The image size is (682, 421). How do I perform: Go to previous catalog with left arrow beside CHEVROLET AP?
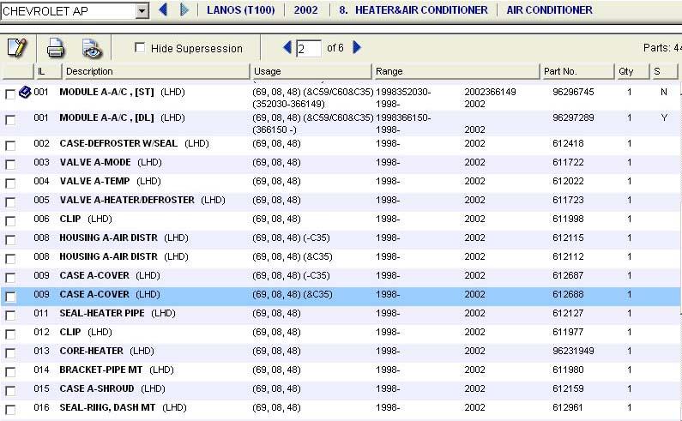[163, 9]
